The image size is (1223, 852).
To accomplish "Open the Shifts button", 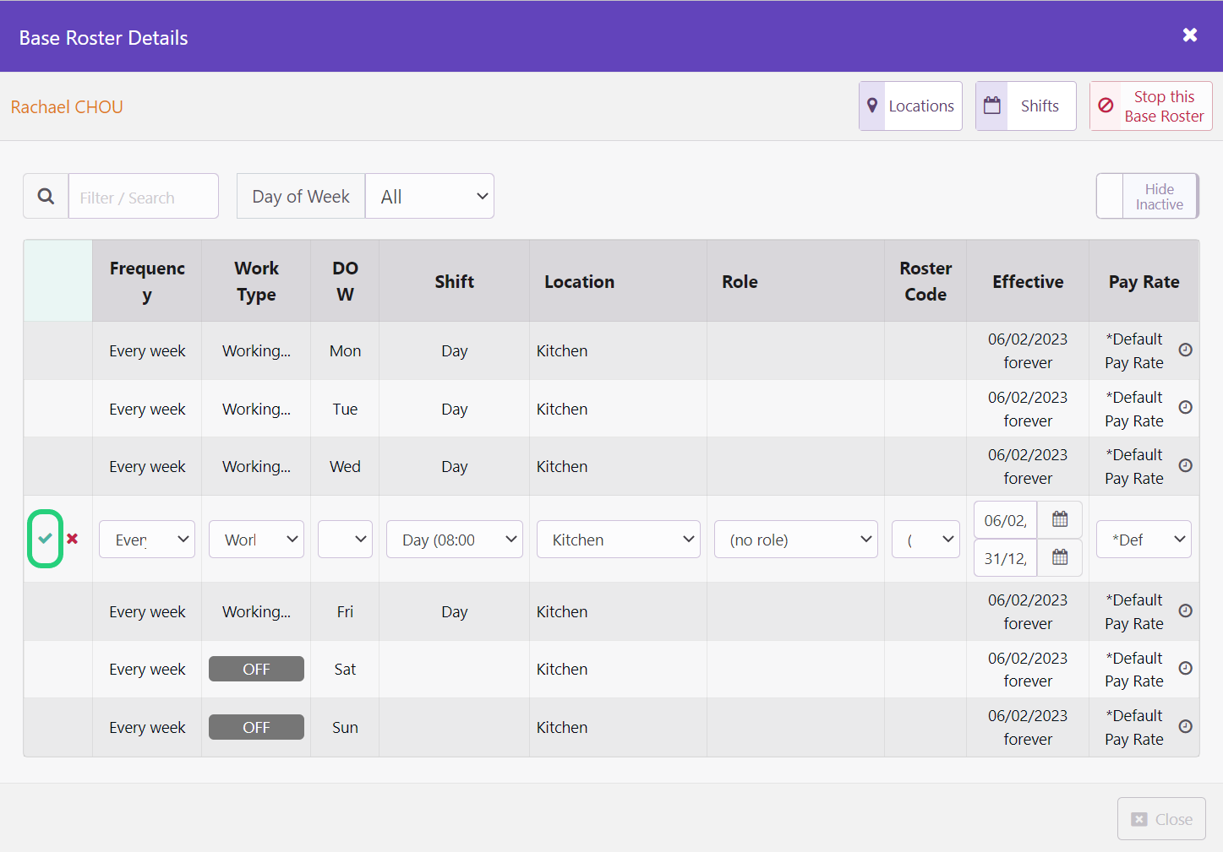I will pos(1026,106).
